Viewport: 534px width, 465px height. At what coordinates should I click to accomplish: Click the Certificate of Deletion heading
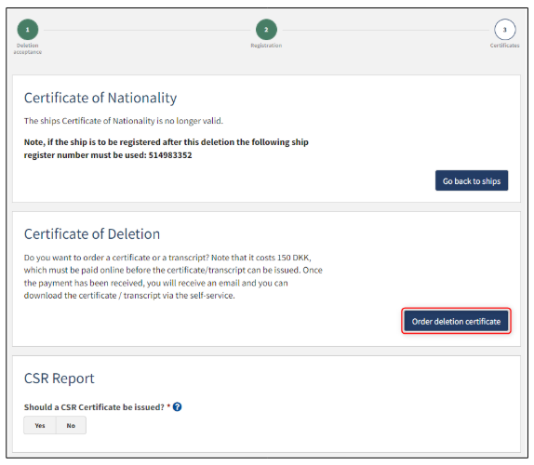(92, 234)
